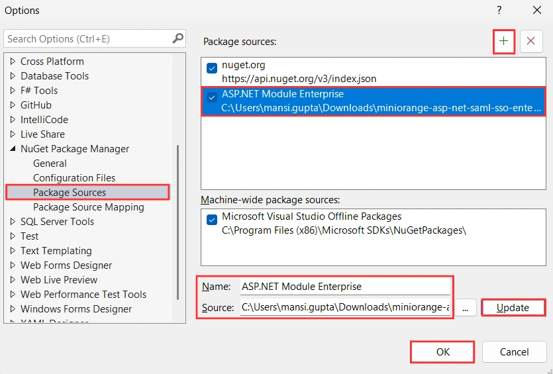This screenshot has width=553, height=374.
Task: Expand the Test node
Action: pos(13,236)
